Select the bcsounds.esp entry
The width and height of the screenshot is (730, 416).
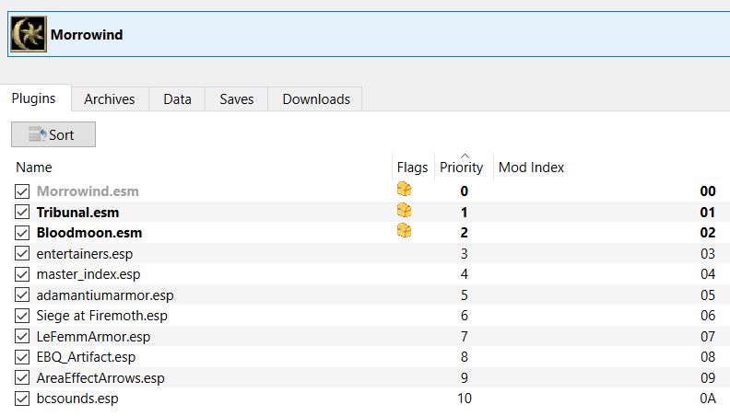(x=77, y=399)
